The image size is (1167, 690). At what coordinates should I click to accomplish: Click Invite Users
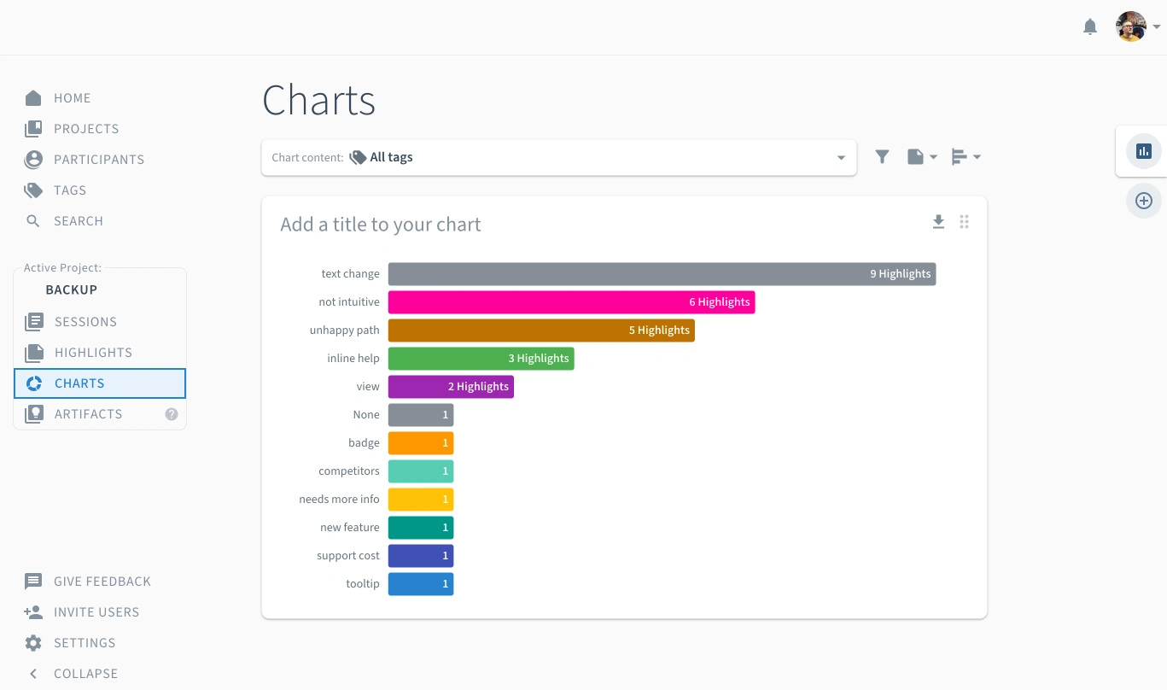82,612
